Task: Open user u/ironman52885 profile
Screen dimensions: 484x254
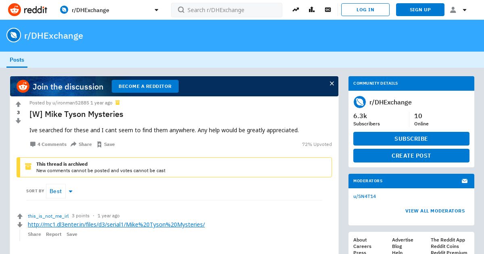Action: point(71,103)
